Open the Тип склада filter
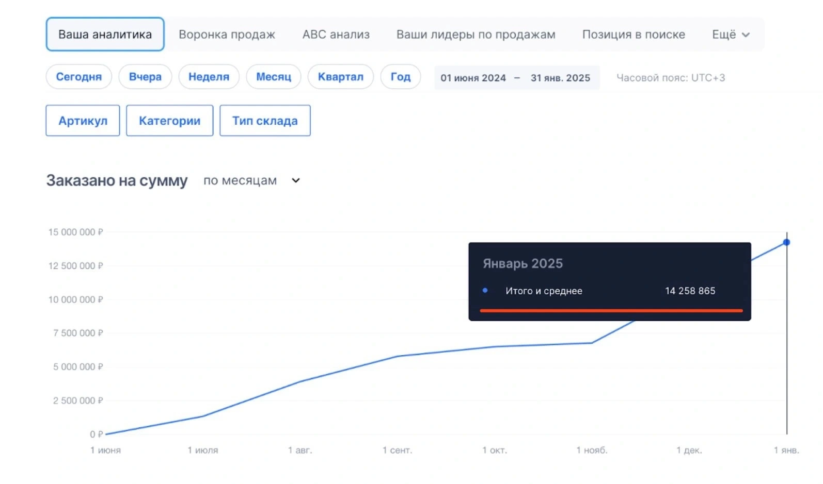Image resolution: width=823 pixels, height=484 pixels. coord(265,121)
